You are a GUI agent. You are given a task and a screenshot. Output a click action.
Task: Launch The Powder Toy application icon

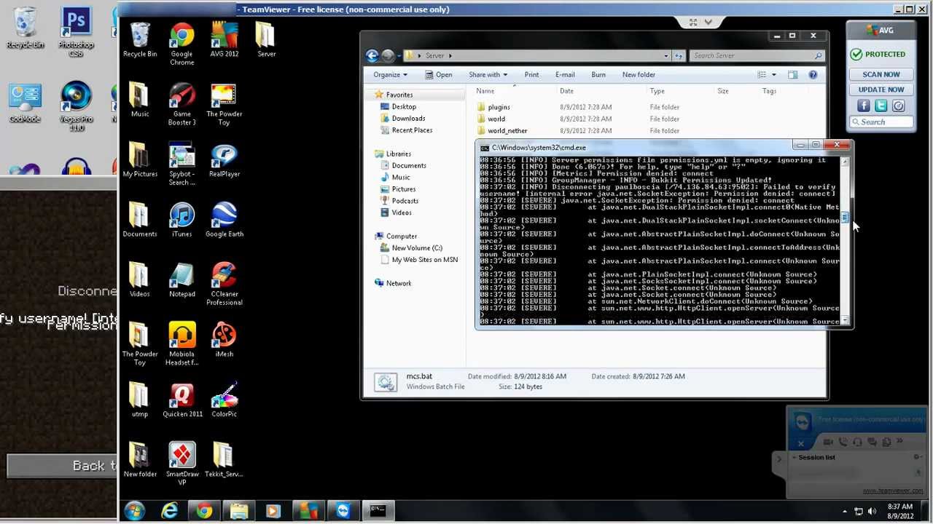coord(224,104)
